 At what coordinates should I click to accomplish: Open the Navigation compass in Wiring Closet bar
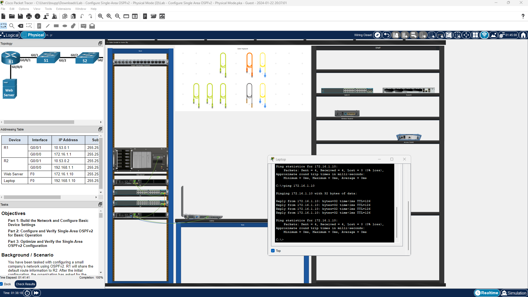click(x=377, y=35)
